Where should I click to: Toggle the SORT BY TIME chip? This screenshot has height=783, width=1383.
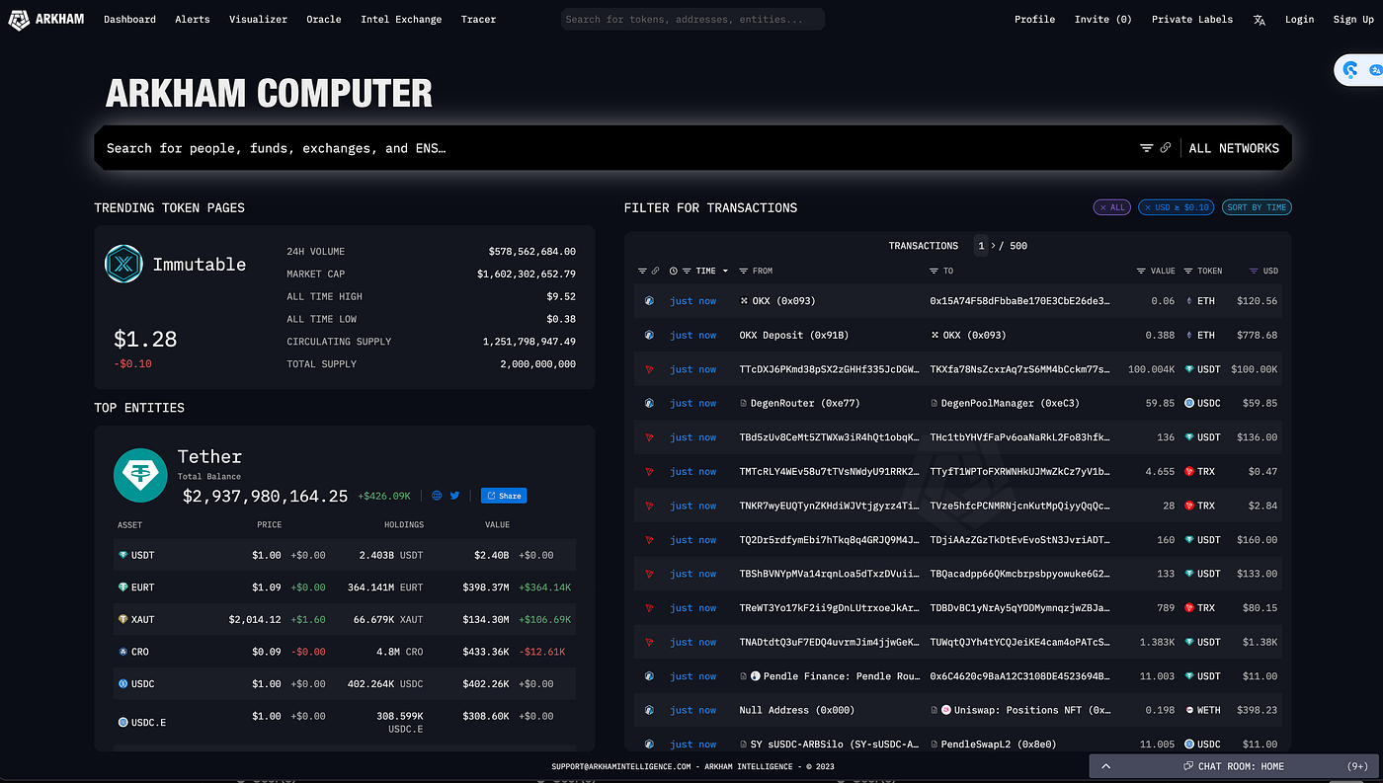click(1257, 207)
